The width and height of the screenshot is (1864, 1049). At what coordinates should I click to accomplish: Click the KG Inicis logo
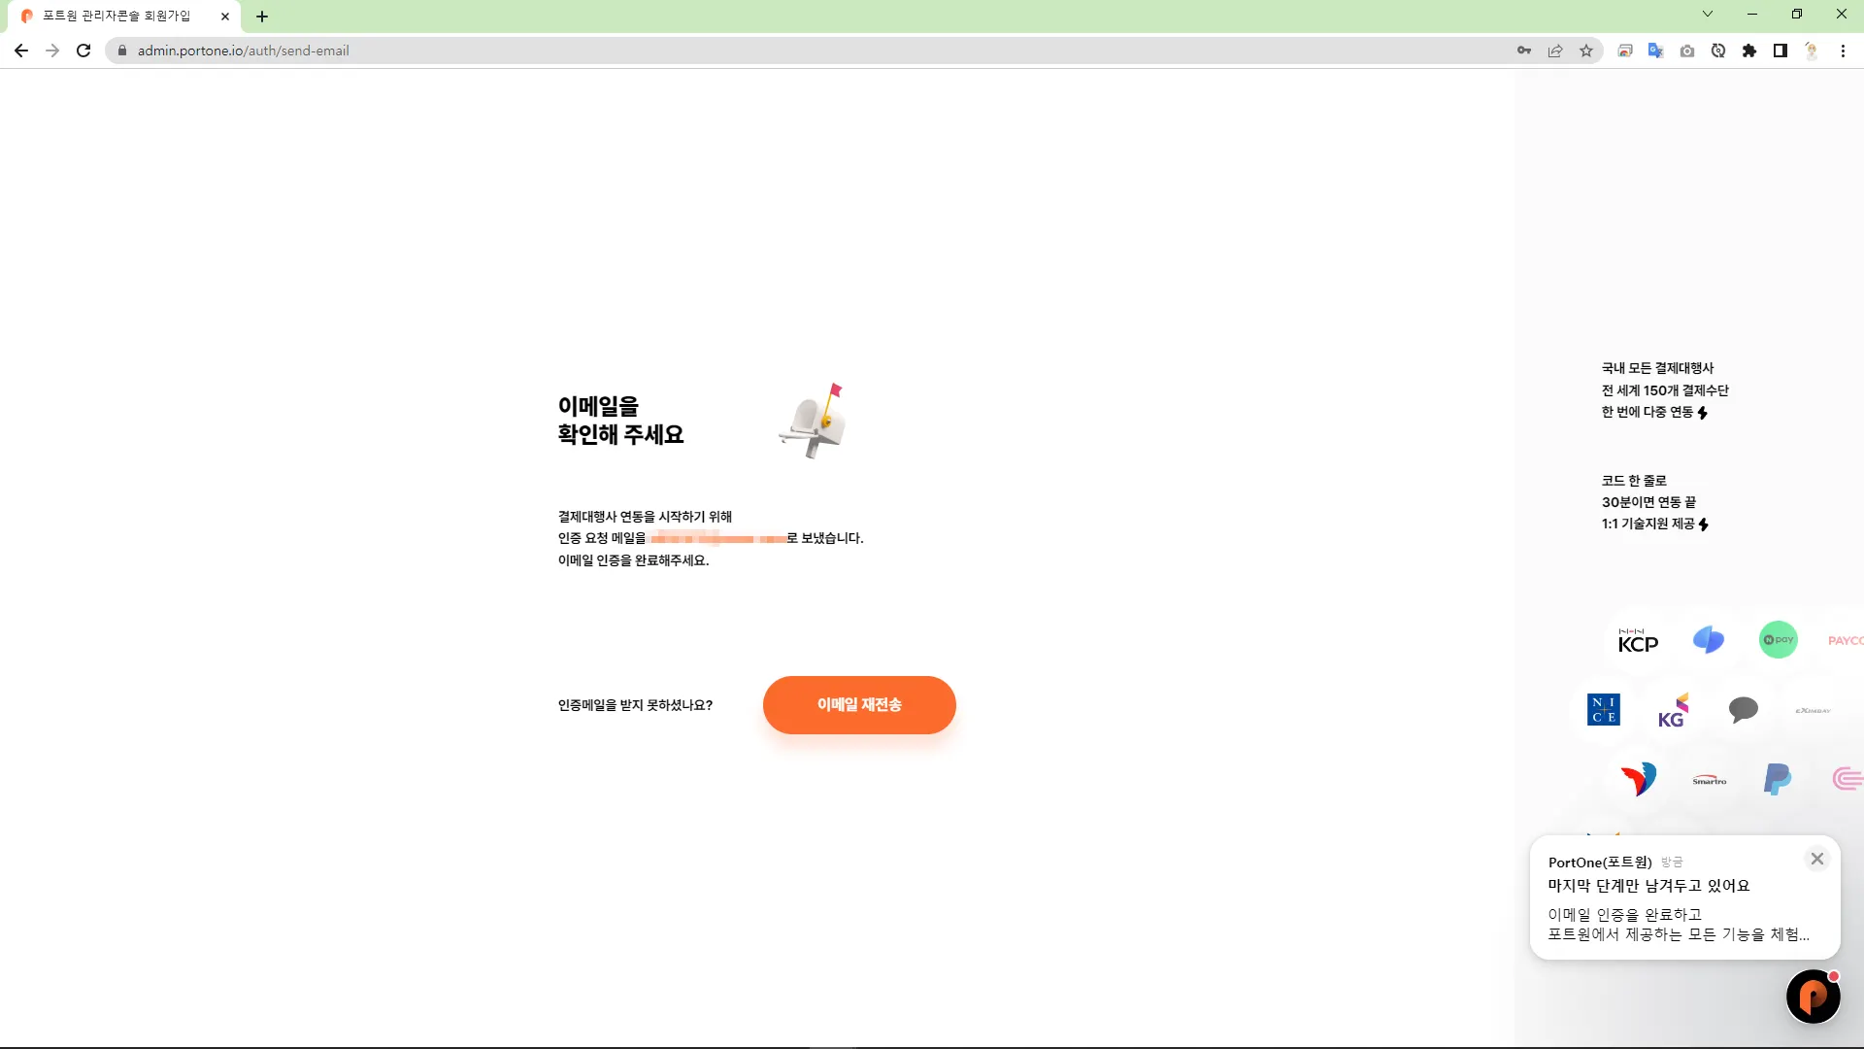click(x=1673, y=711)
